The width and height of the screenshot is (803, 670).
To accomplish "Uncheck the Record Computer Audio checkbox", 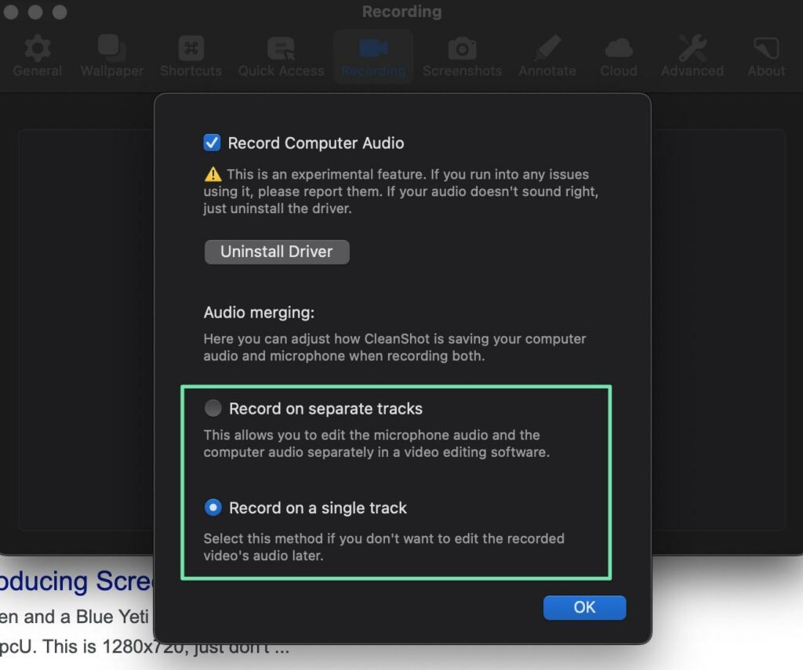I will (212, 143).
